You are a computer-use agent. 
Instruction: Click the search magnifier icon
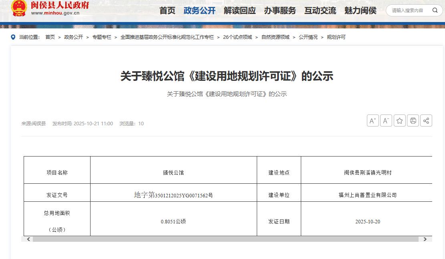[x=435, y=10]
